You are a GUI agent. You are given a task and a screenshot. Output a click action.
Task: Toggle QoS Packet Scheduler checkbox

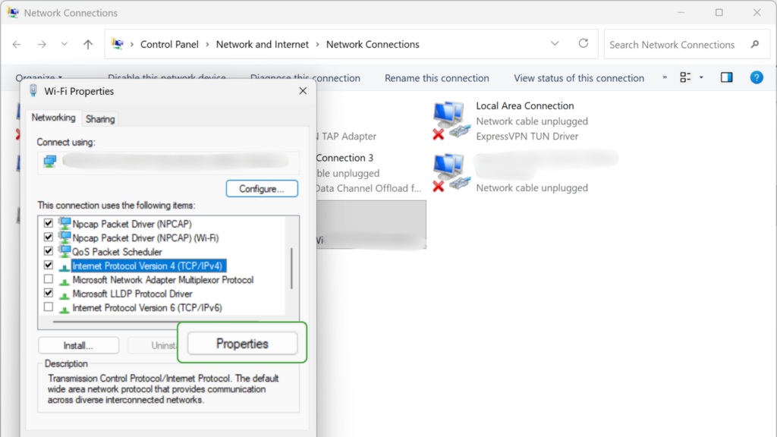[48, 251]
